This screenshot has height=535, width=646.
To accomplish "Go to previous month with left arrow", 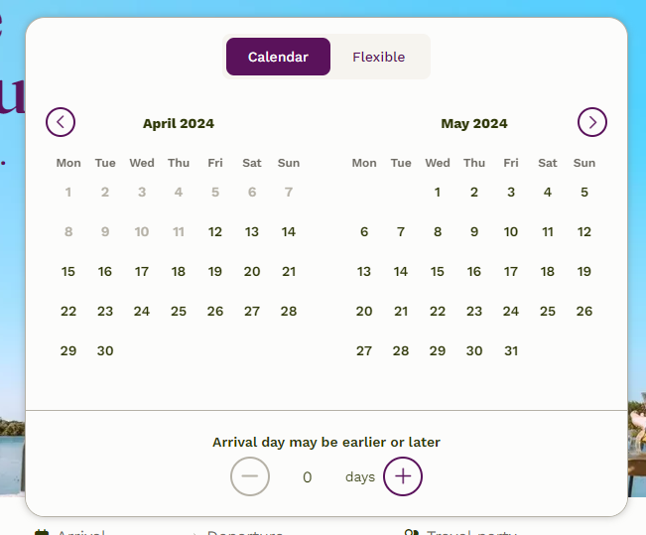I will [61, 122].
